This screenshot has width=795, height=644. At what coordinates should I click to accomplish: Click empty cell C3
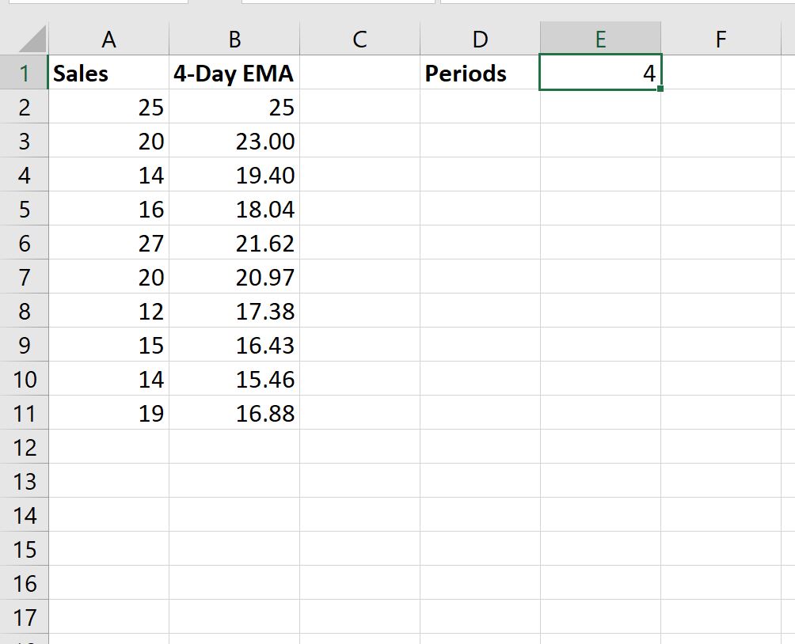point(360,141)
